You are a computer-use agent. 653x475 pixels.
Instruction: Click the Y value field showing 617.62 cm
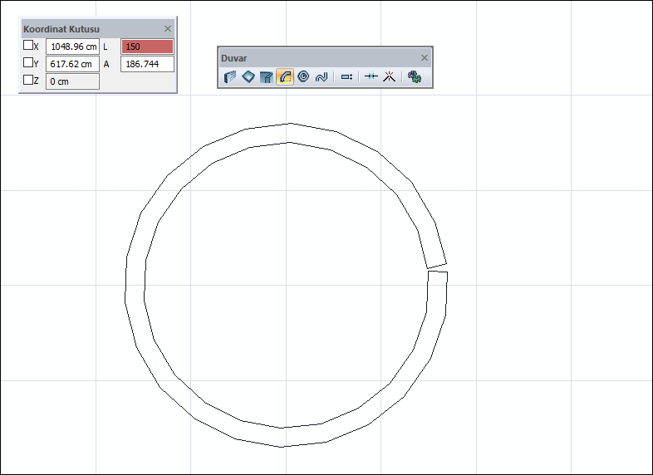[72, 64]
